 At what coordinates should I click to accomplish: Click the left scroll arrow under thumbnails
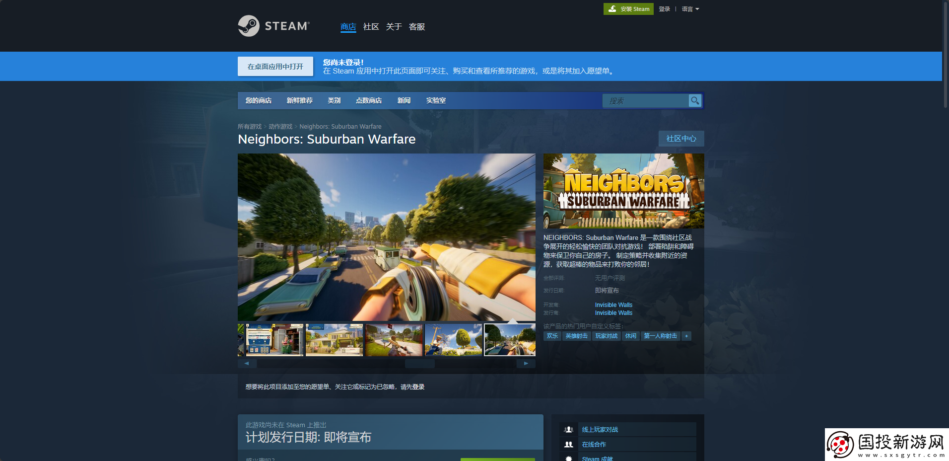pos(247,363)
